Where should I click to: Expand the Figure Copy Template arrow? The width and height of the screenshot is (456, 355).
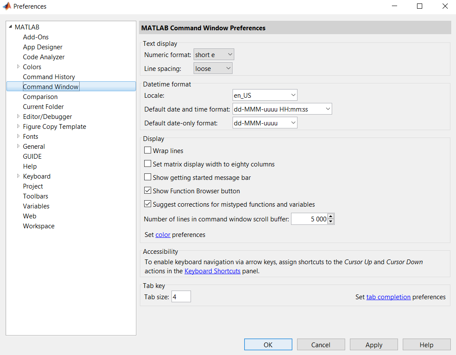pyautogui.click(x=18, y=126)
